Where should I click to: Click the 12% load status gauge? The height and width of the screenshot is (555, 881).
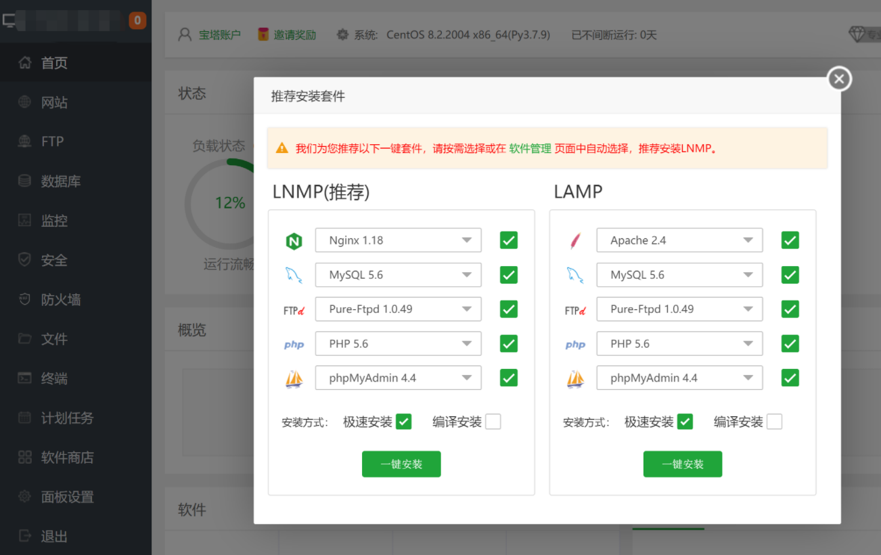(x=229, y=203)
